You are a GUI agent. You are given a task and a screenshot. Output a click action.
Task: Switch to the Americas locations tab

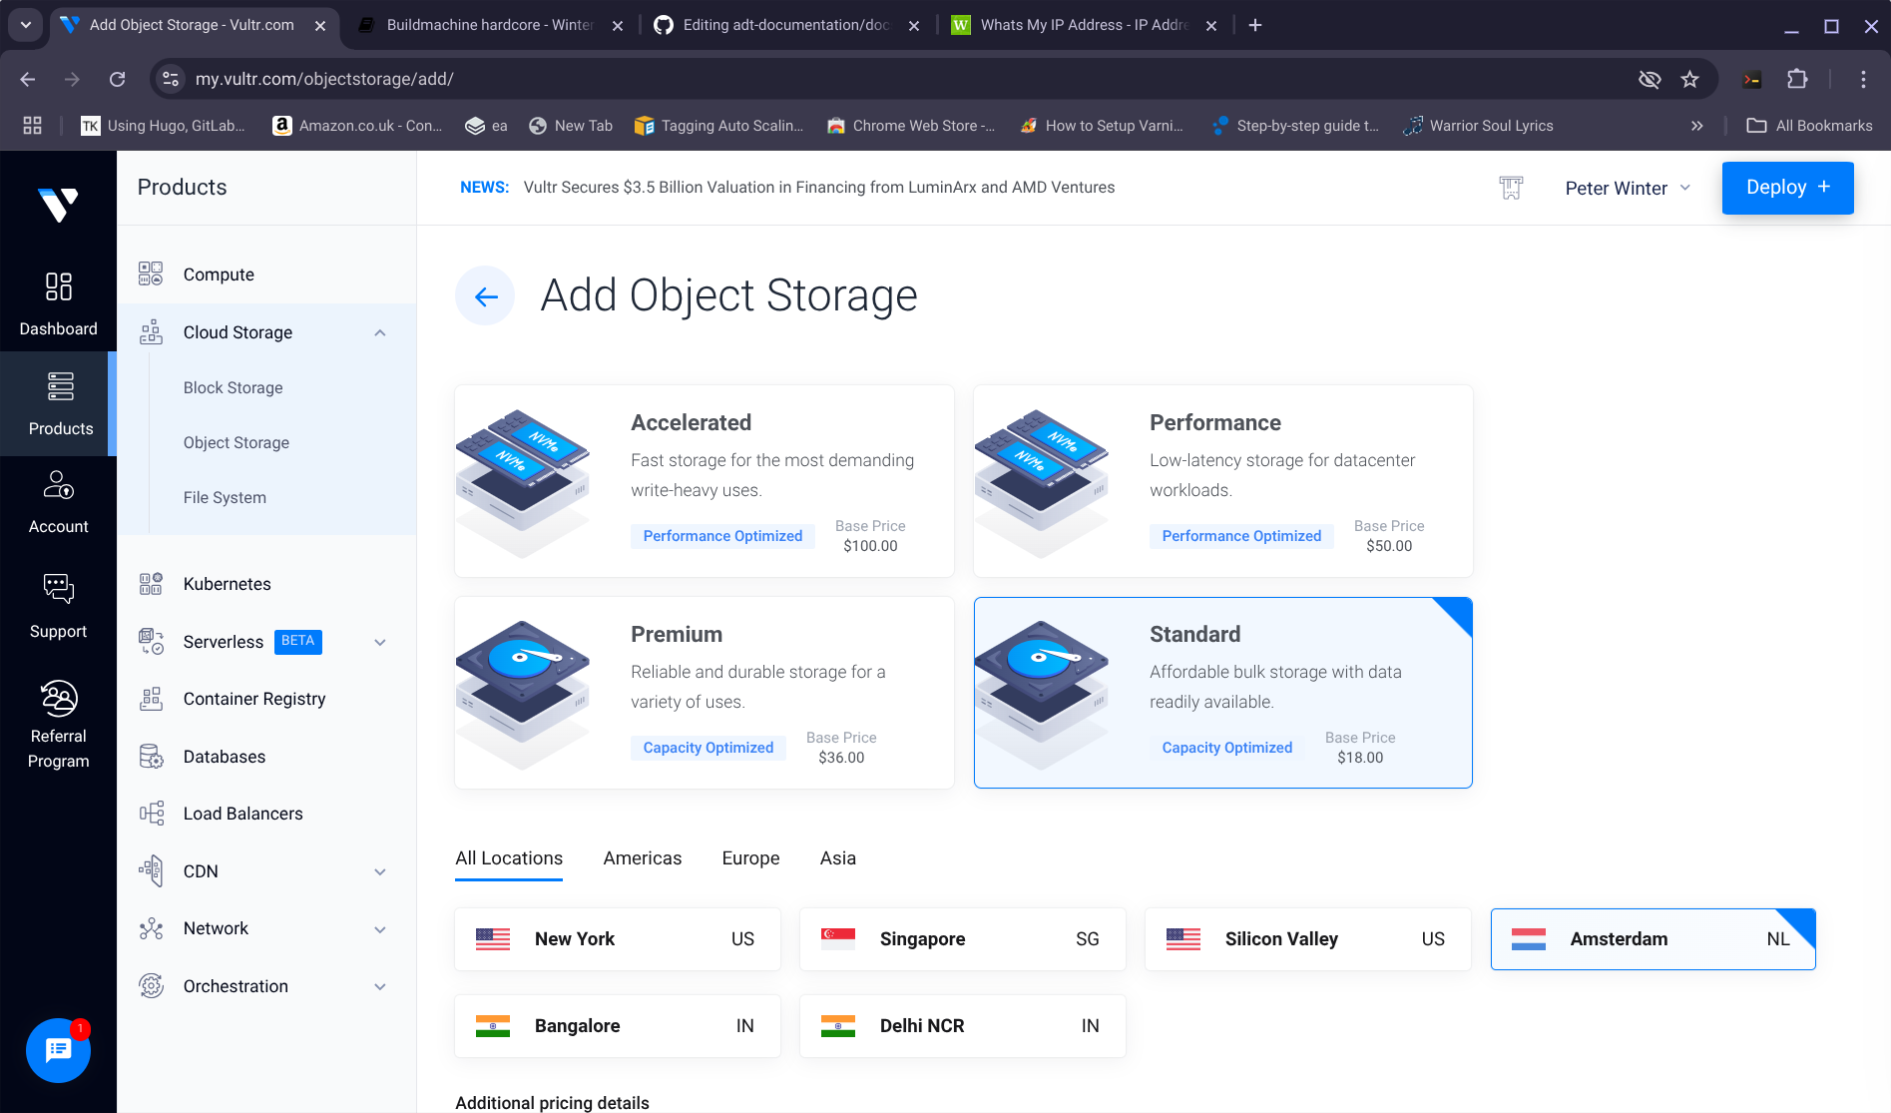click(x=642, y=858)
